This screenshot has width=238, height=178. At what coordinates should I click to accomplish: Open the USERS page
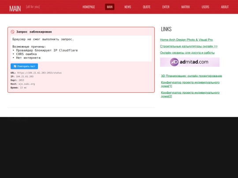point(205,7)
